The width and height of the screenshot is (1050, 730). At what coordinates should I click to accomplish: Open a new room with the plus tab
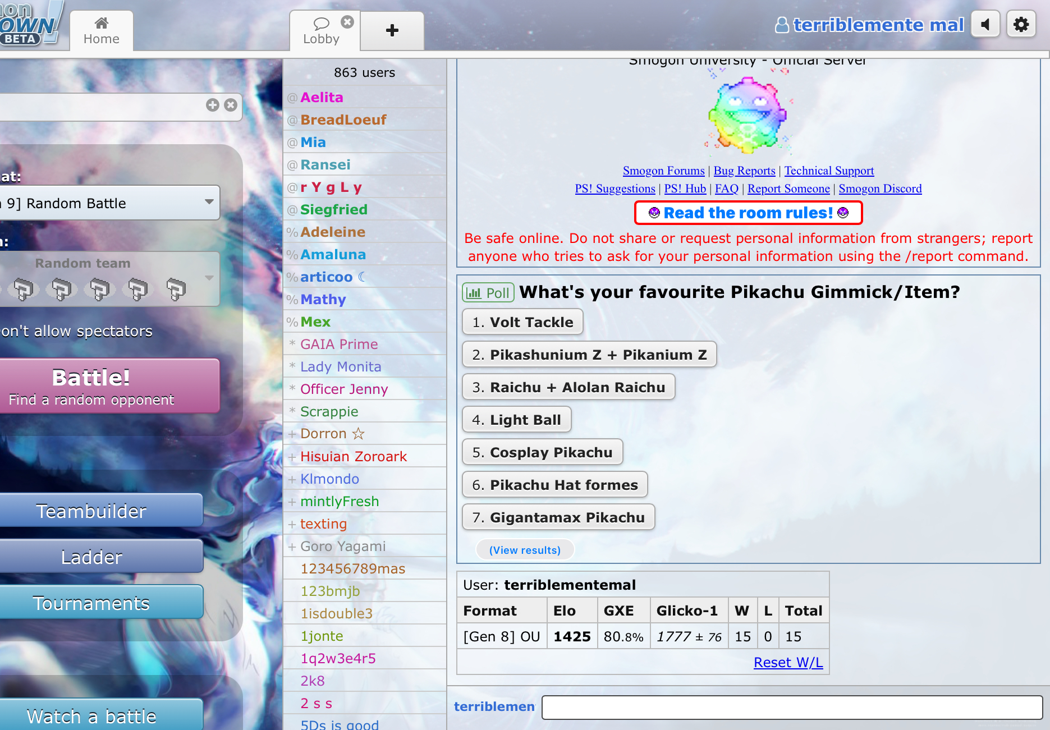click(392, 31)
